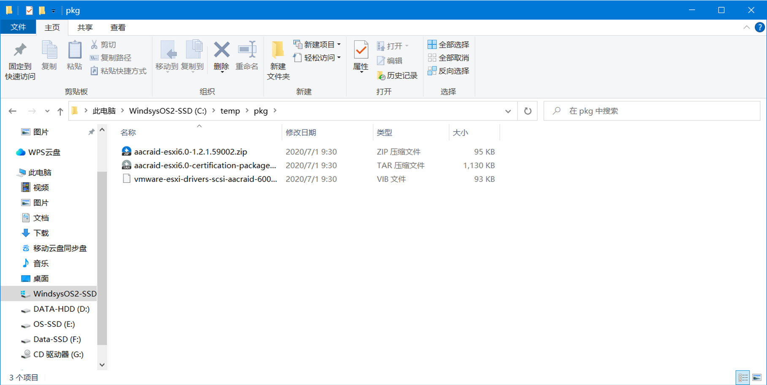Switch to large thumbnails view in status bar

click(x=757, y=377)
